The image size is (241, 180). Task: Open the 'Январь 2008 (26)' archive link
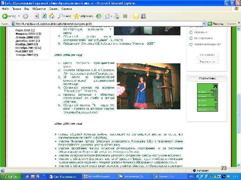click(27, 37)
